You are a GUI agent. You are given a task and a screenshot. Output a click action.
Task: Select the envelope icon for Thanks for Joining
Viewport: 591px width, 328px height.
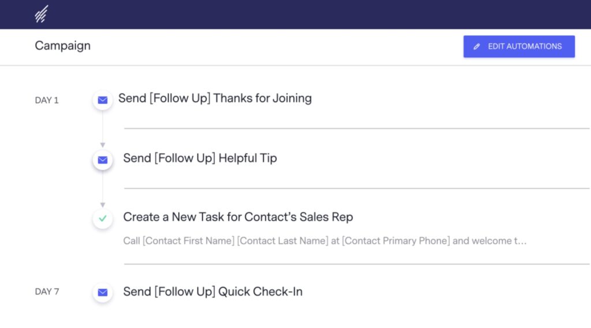103,100
